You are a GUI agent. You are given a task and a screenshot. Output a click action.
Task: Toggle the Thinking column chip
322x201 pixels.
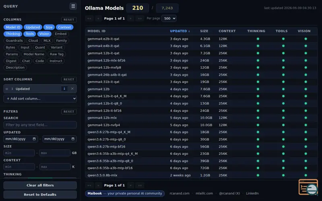[13, 34]
